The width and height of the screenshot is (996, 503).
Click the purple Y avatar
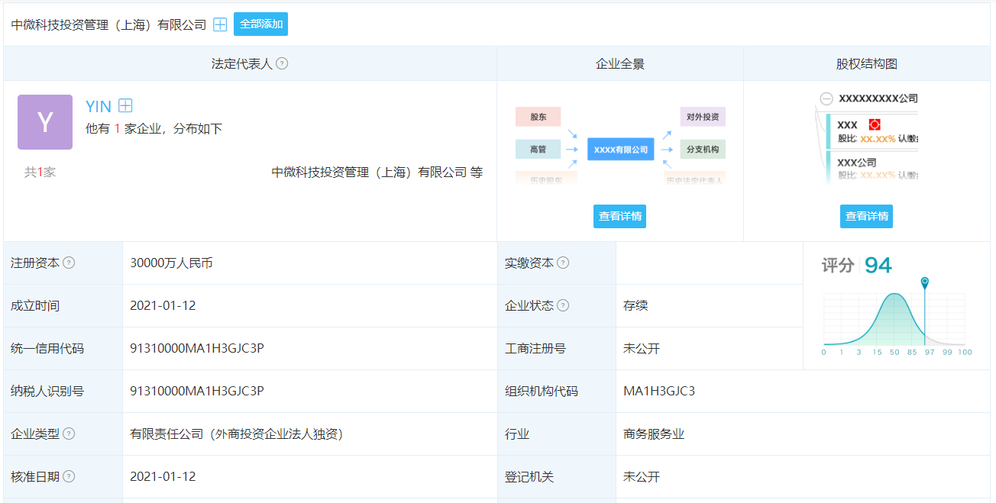tap(45, 122)
